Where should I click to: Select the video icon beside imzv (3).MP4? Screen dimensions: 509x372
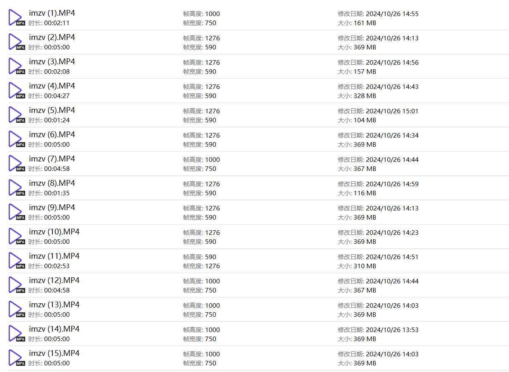[x=16, y=66]
